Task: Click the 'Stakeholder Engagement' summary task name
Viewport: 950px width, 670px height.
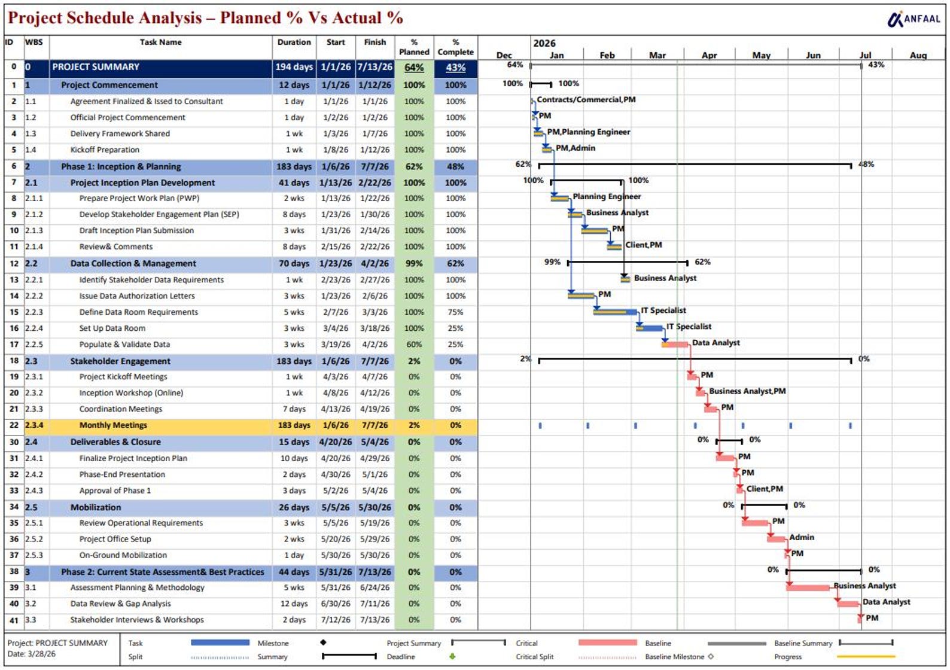Action: 120,361
